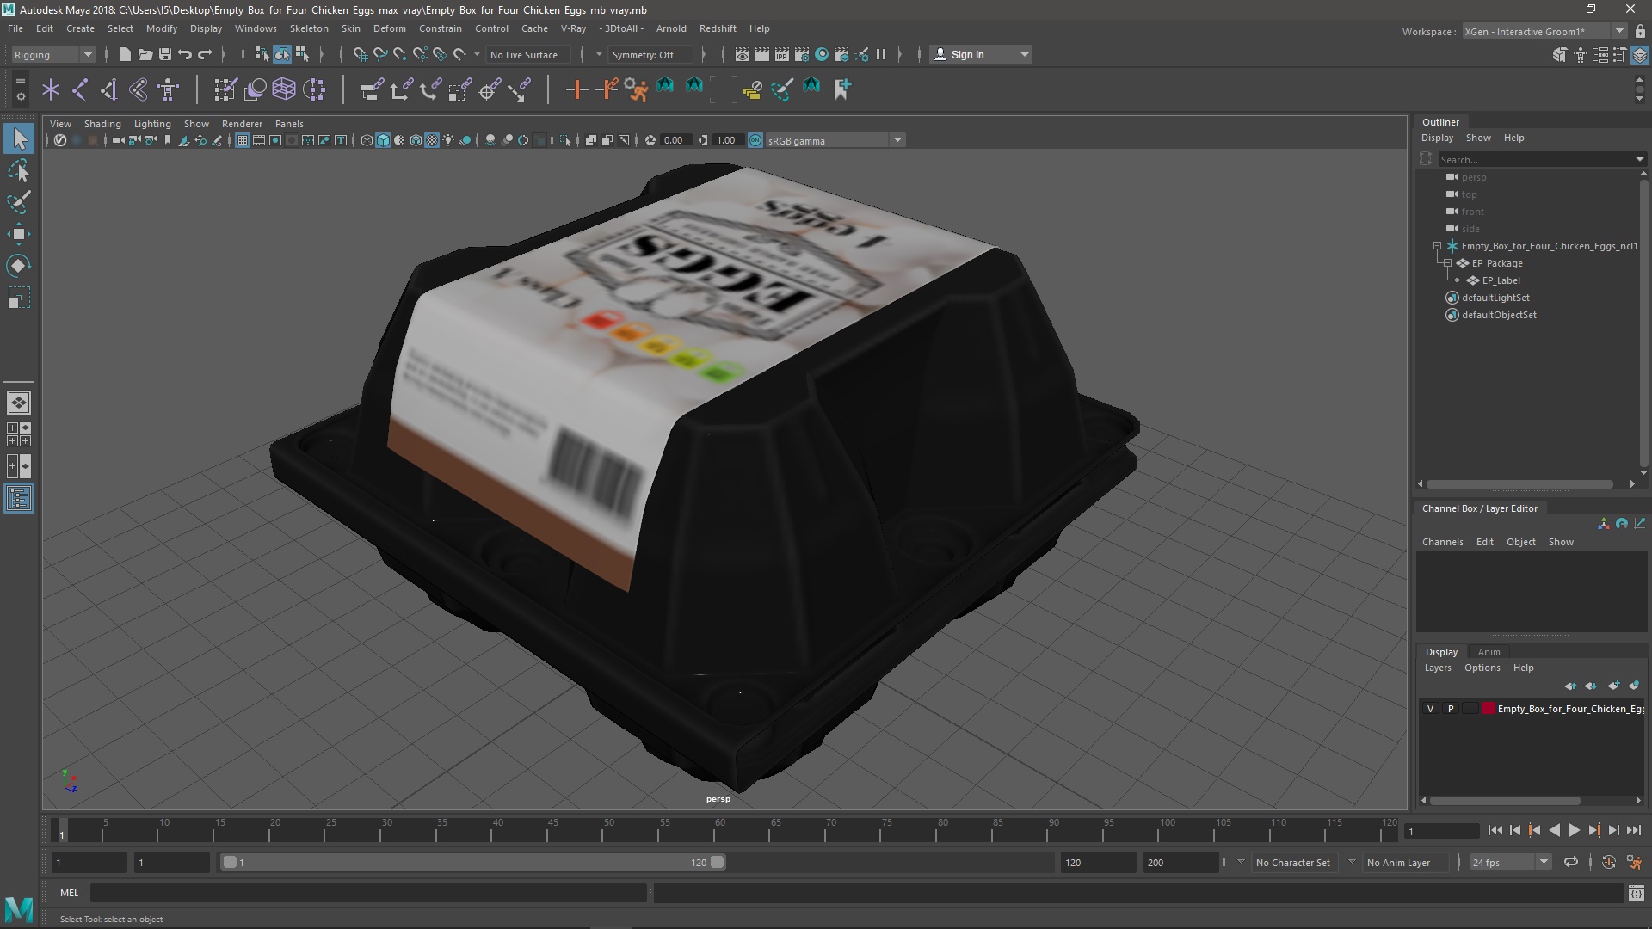The image size is (1652, 929).
Task: Click the Snap to grids icon
Action: coord(360,54)
